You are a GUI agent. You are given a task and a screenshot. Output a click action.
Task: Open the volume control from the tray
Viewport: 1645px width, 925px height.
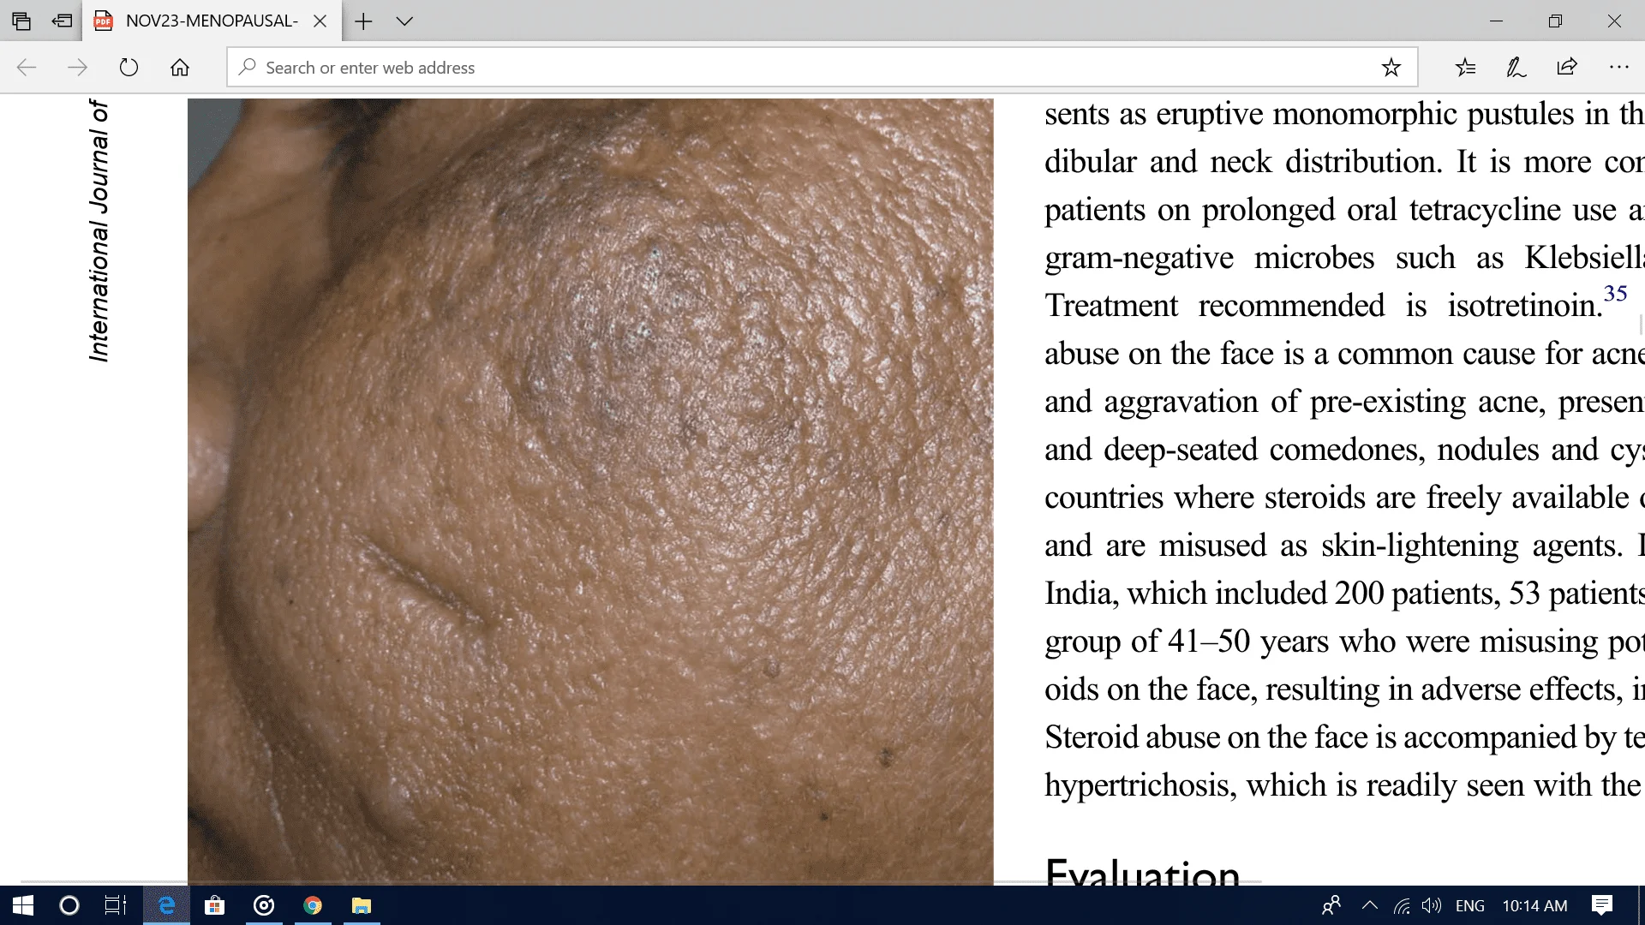[1430, 905]
